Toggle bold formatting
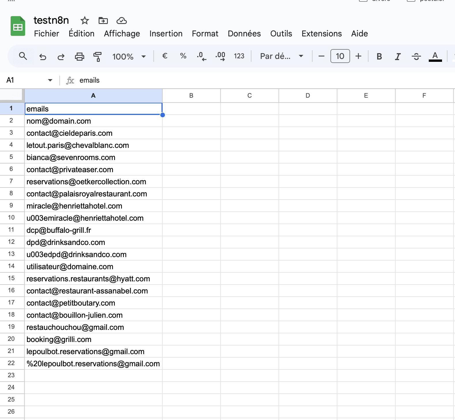 coord(379,56)
